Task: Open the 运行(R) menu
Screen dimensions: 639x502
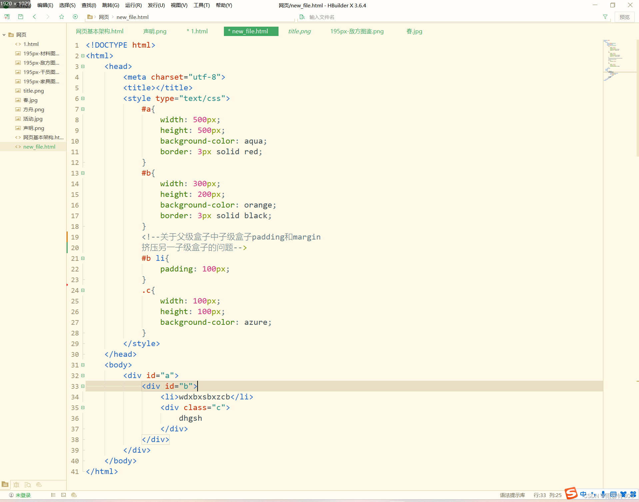Action: pos(133,5)
